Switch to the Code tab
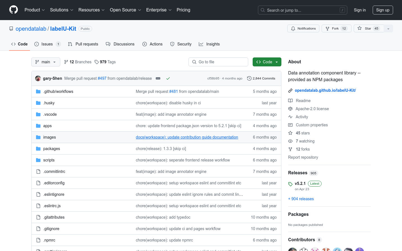This screenshot has height=251, width=402. (x=20, y=44)
